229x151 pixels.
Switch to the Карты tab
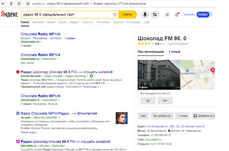coord(62,22)
